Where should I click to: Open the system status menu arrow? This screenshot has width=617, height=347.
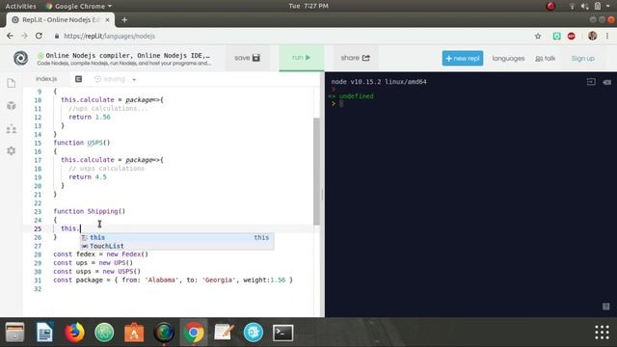coord(608,6)
